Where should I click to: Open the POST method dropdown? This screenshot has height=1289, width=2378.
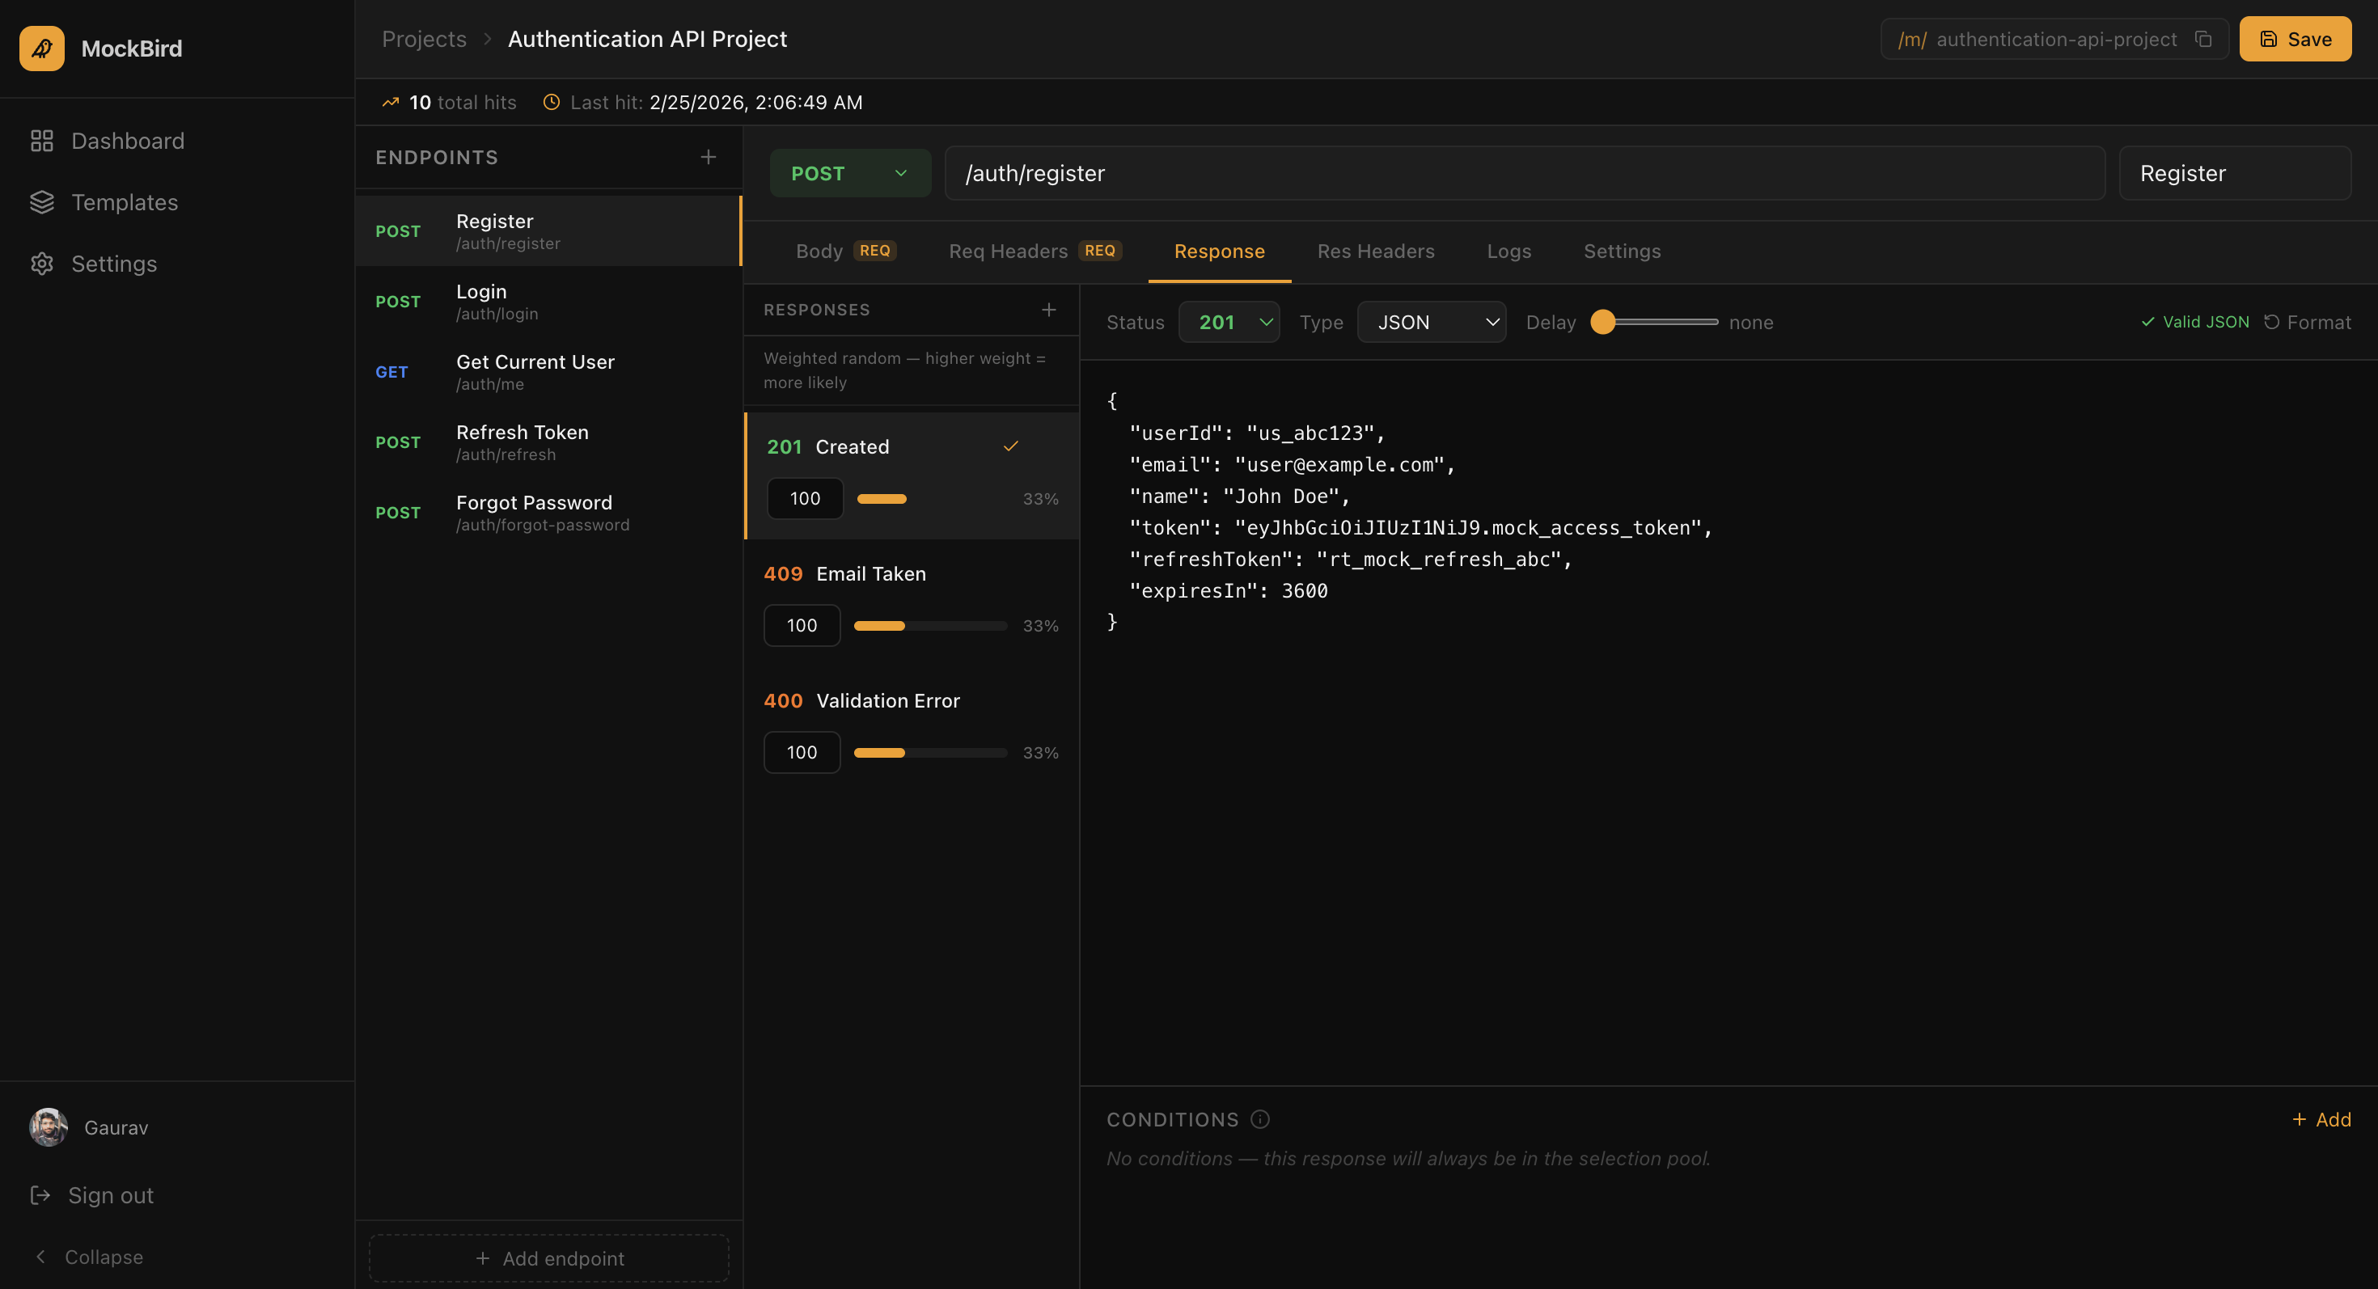(849, 172)
